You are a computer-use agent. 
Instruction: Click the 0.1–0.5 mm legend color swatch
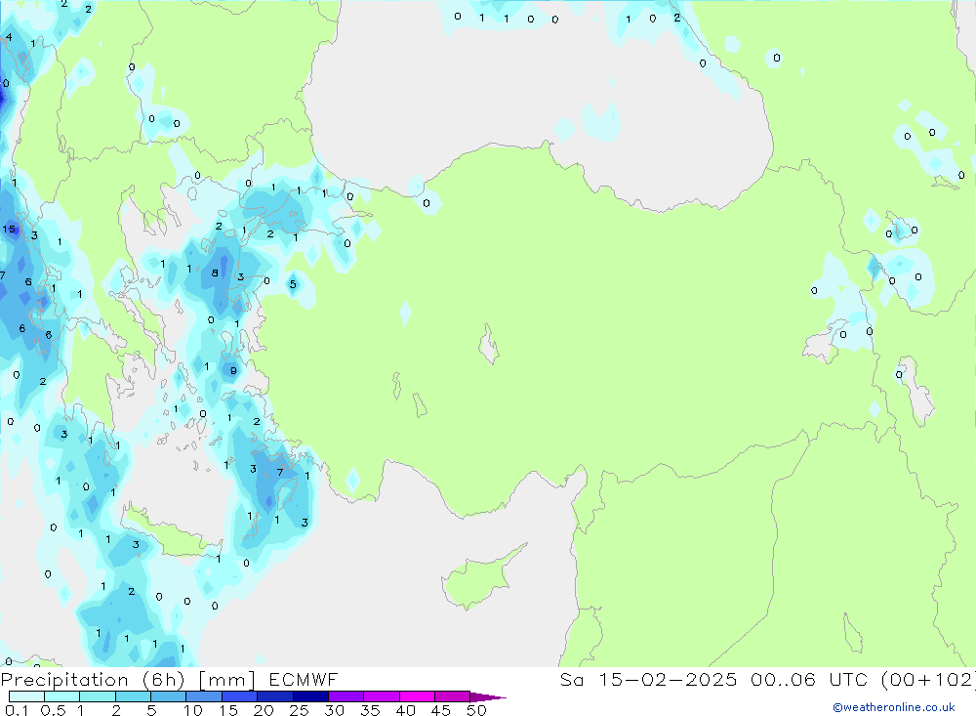tap(26, 696)
